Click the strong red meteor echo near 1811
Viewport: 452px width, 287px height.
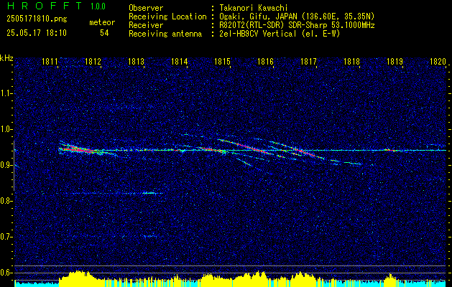(76, 149)
